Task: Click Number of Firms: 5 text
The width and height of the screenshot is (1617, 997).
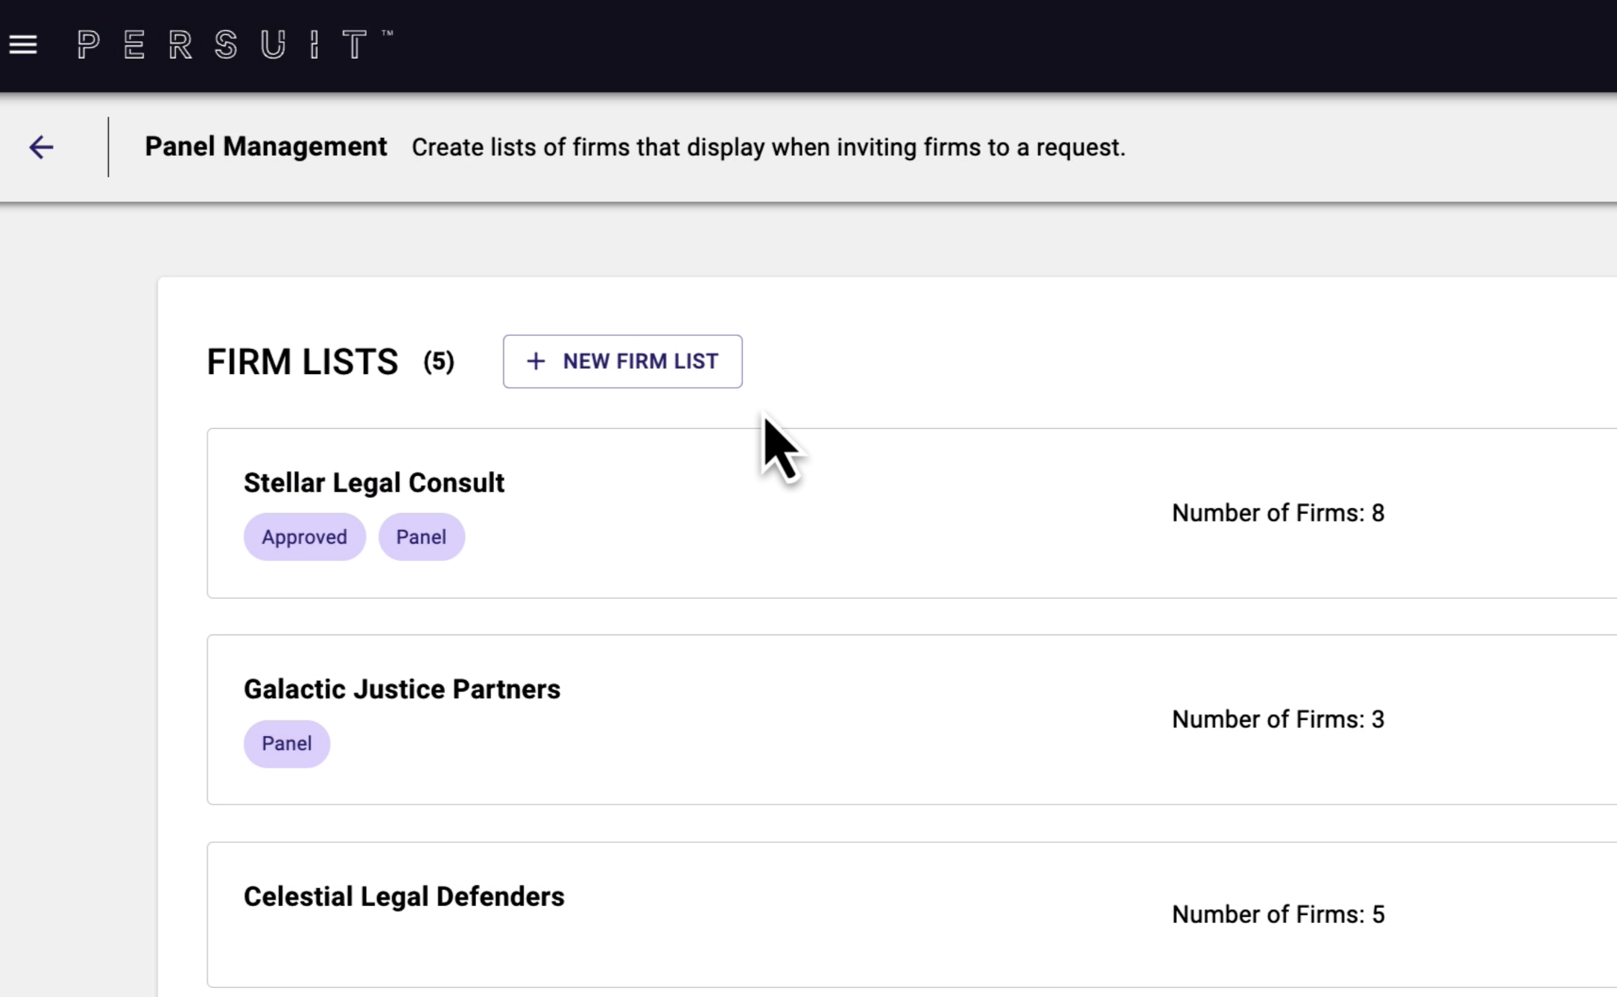Action: click(1278, 914)
